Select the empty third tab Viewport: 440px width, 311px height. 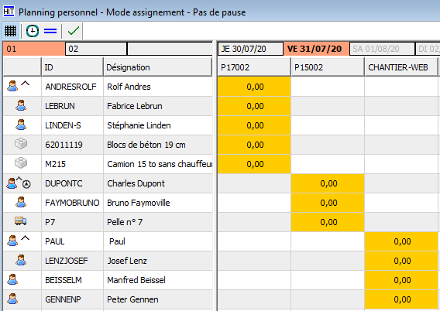[170, 49]
